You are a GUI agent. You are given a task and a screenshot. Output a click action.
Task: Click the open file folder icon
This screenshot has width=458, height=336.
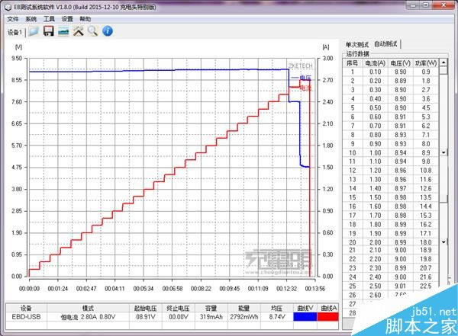[34, 31]
